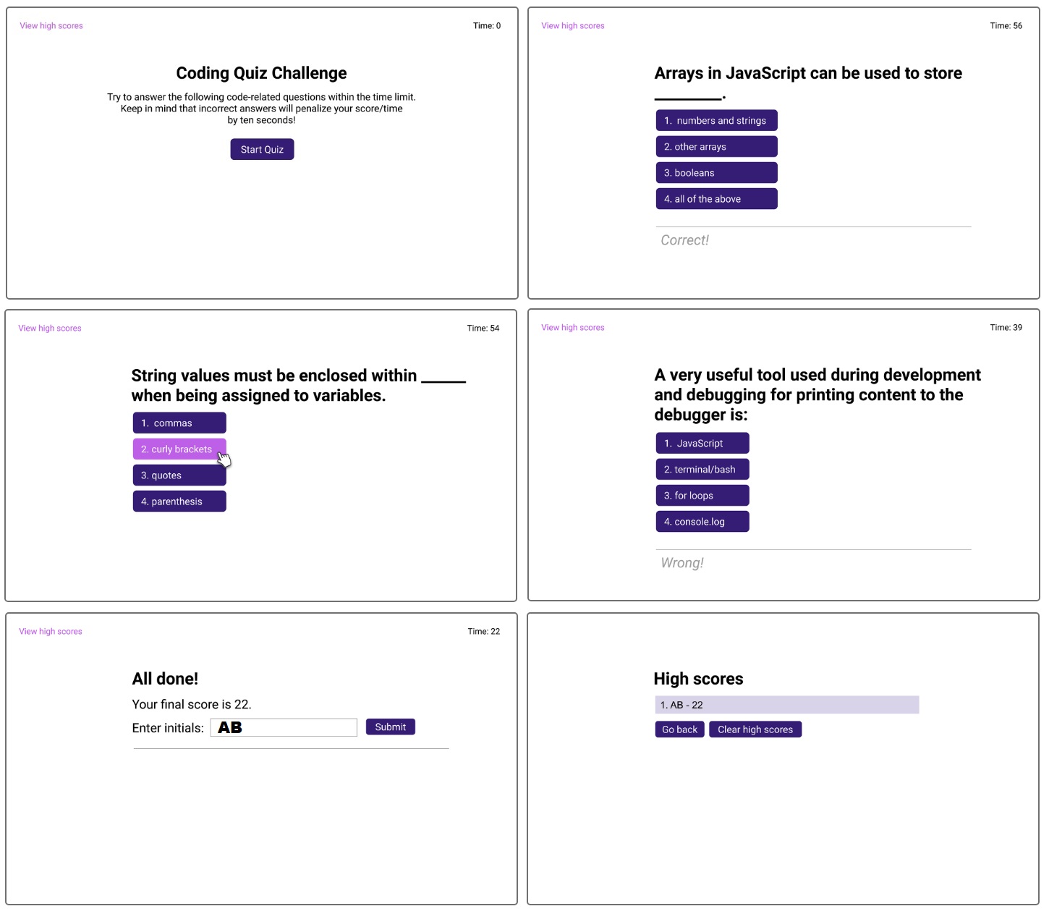The width and height of the screenshot is (1049, 914).
Task: Submit the initials with the Submit button
Action: coord(391,727)
